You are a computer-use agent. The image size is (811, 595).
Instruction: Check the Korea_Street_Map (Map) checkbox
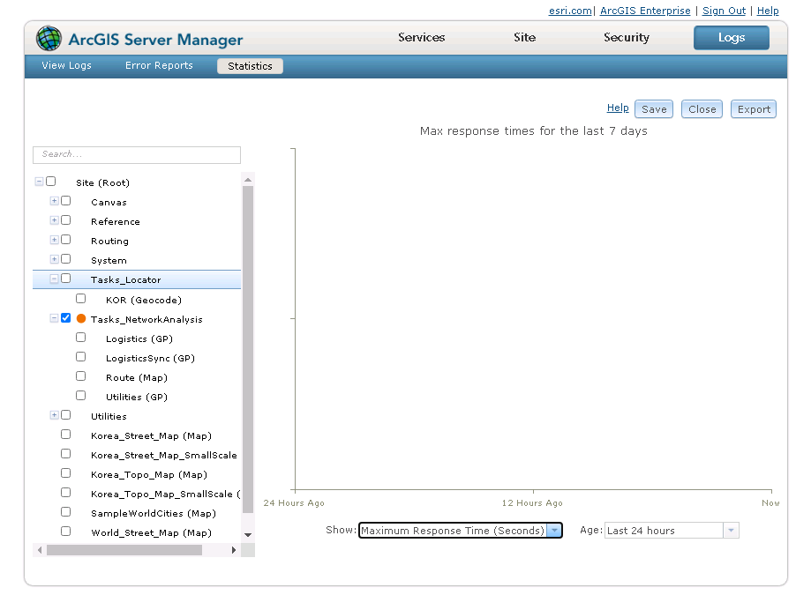(x=65, y=435)
